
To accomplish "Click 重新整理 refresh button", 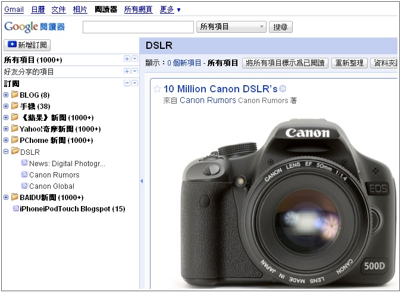I will [x=349, y=63].
